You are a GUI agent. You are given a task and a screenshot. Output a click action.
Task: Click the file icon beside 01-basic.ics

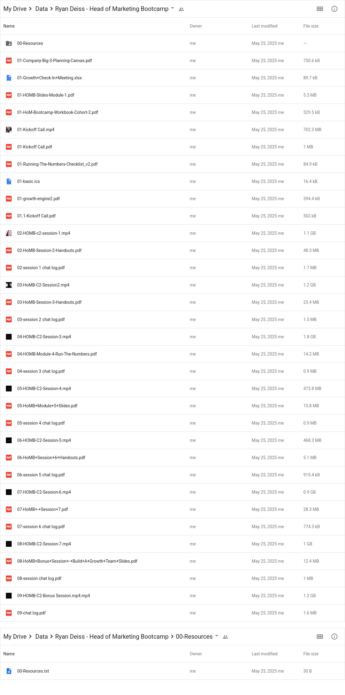pyautogui.click(x=9, y=181)
